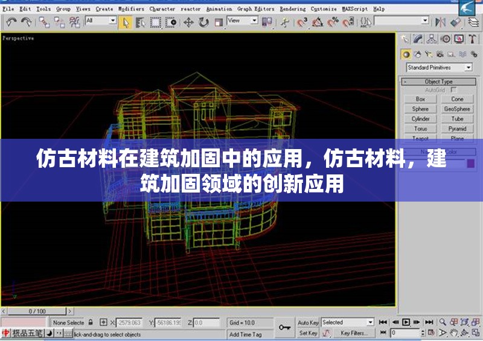The width and height of the screenshot is (483, 341).
Task: Click the Pyramid primitive button
Action: coord(457,129)
